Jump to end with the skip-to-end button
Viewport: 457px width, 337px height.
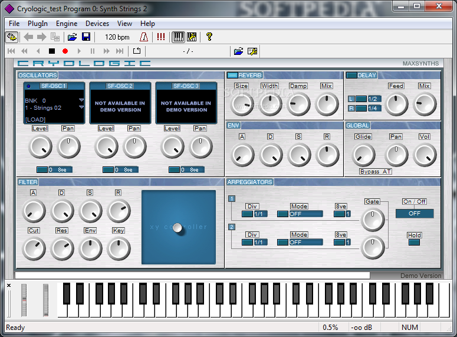point(120,51)
